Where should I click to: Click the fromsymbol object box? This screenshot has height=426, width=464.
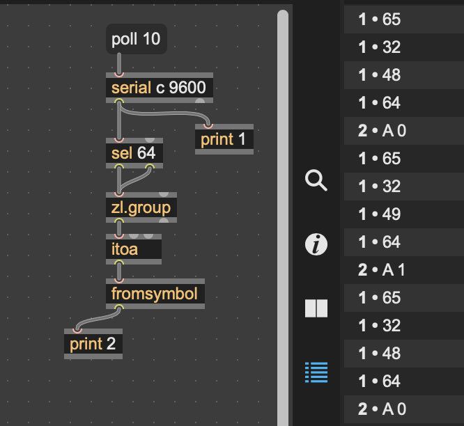coord(155,294)
